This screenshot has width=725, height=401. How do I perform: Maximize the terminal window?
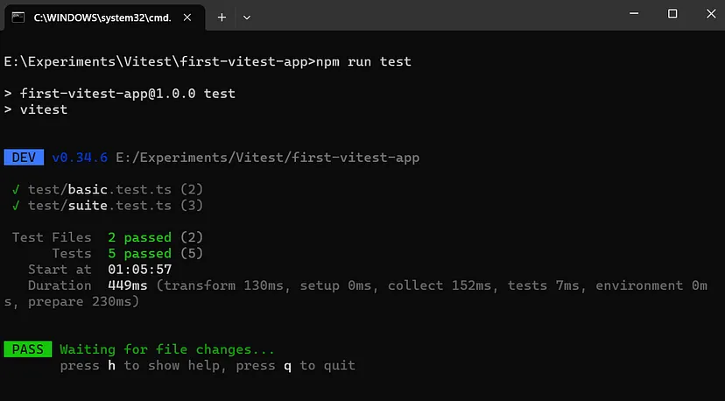672,14
